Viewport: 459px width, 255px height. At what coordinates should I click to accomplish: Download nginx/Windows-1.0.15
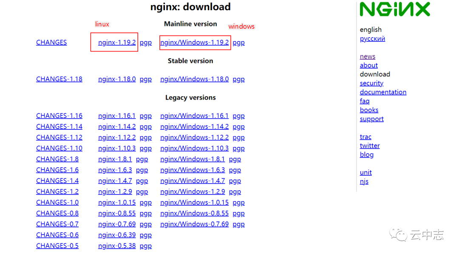(194, 203)
